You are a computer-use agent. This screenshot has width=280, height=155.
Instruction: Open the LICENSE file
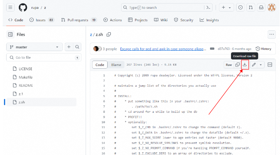pos(25,69)
